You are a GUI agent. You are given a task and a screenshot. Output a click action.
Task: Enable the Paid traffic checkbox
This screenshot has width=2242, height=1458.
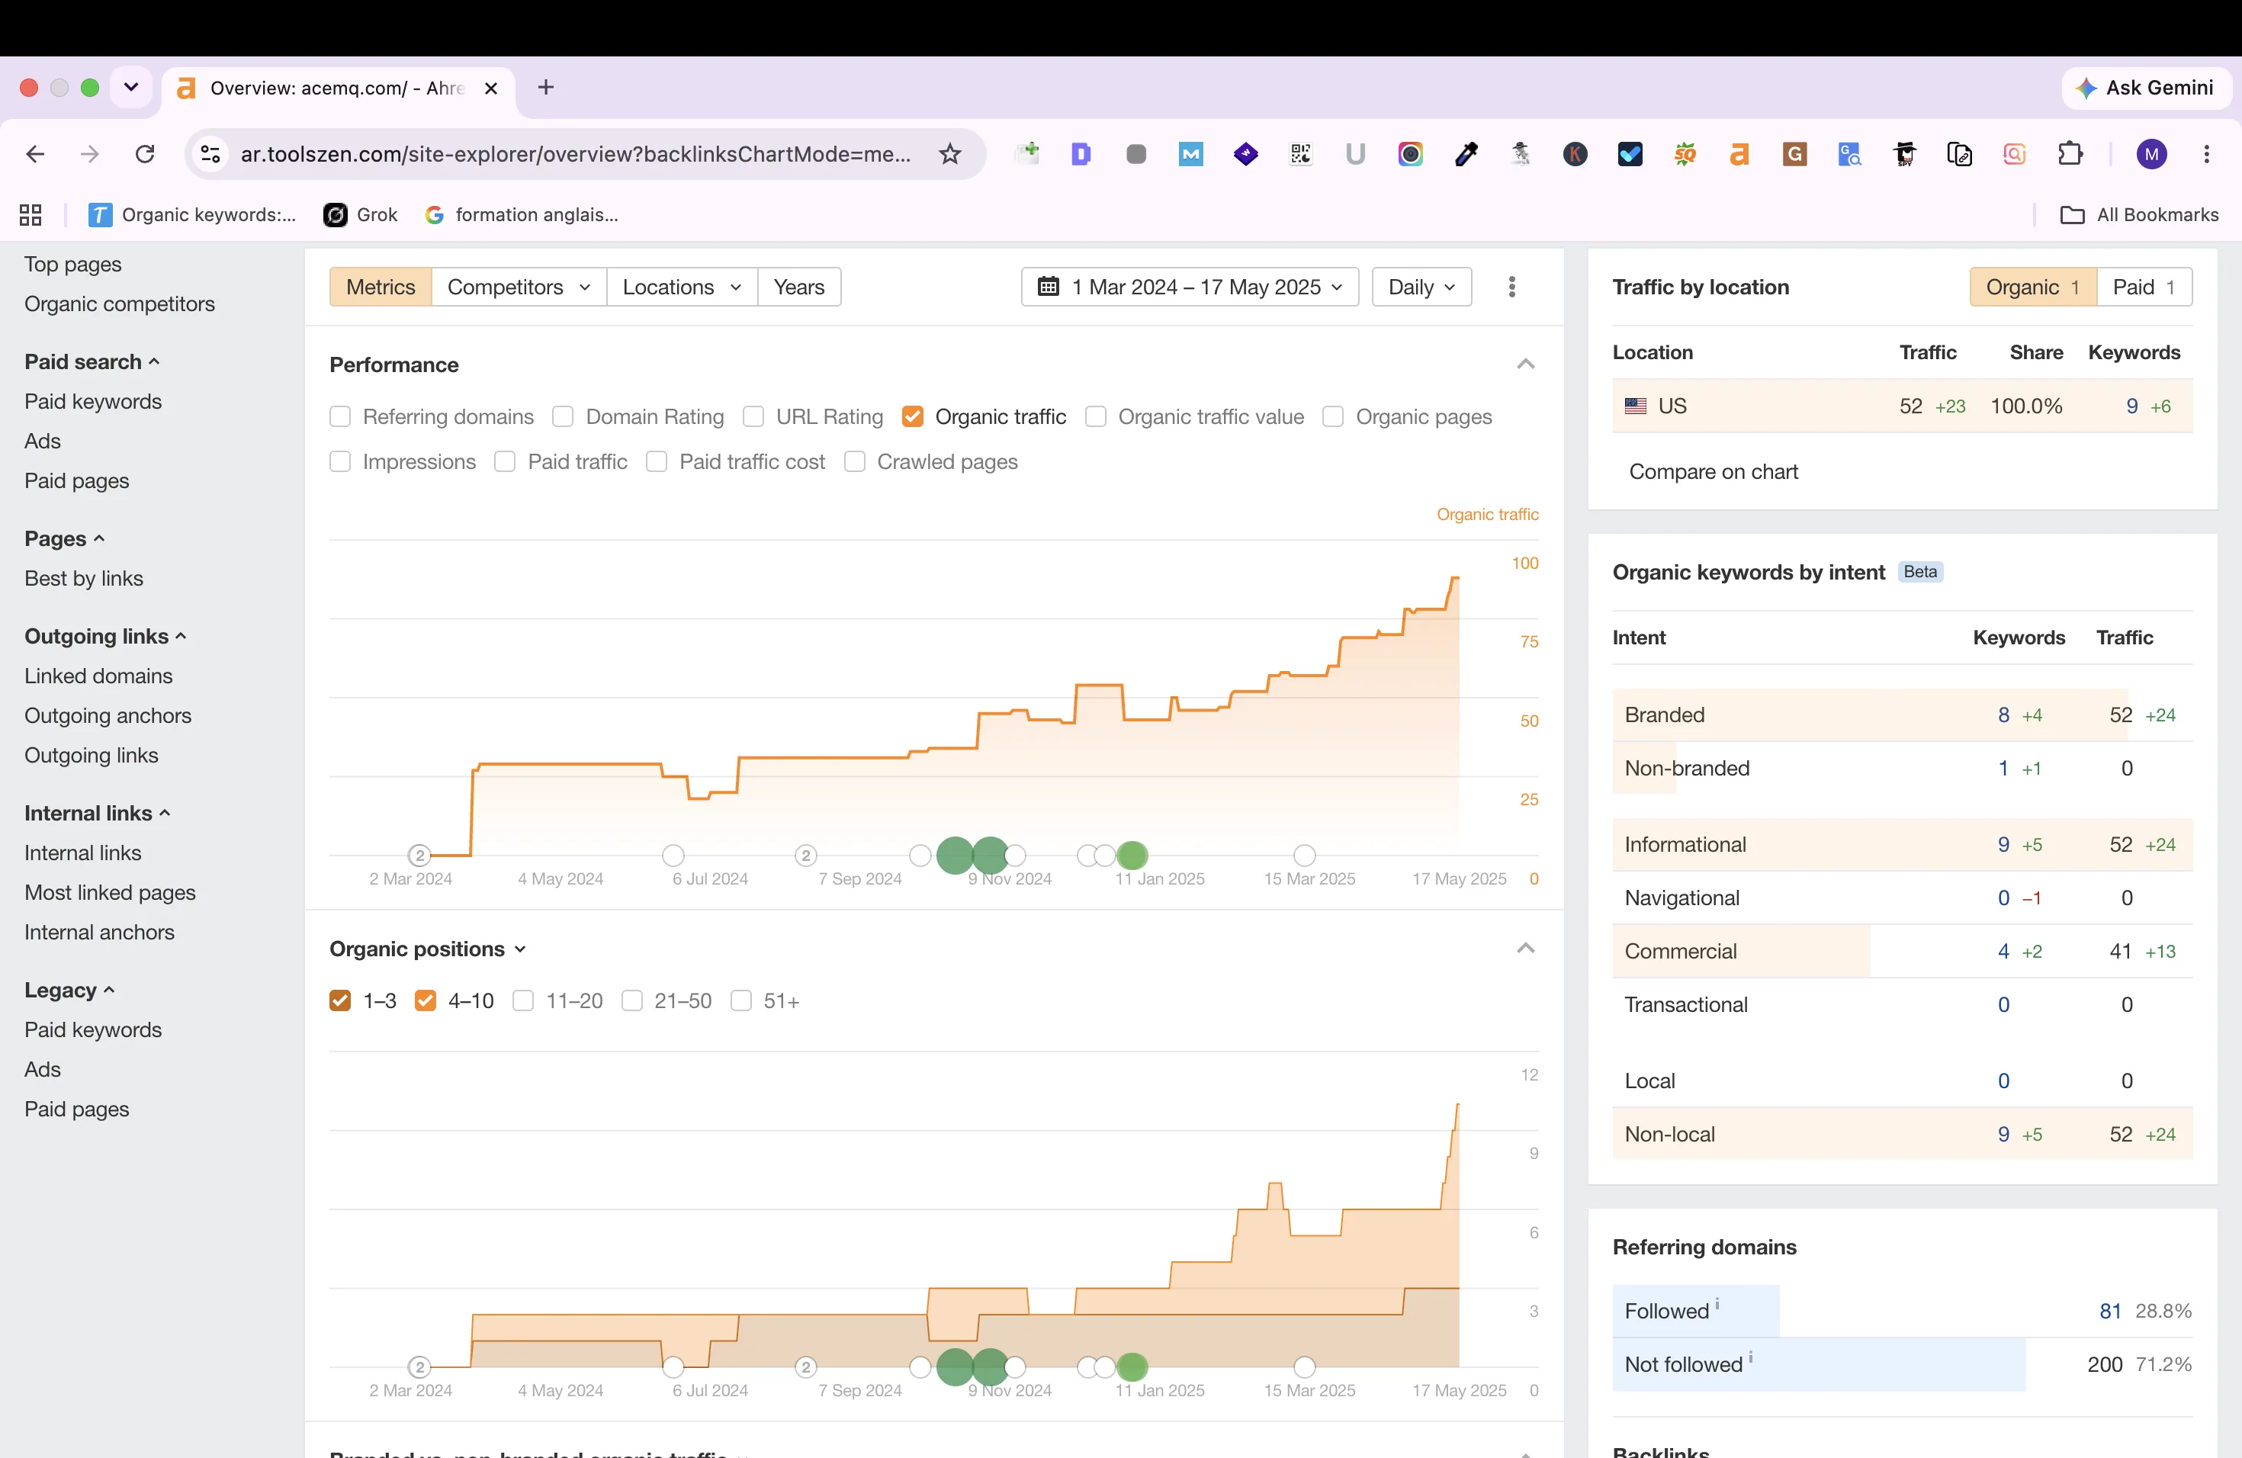click(505, 461)
